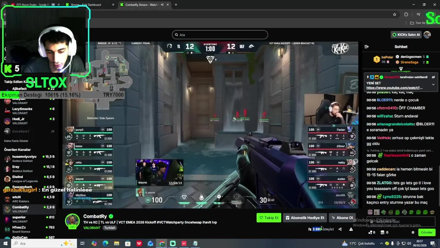This screenshot has width=440, height=248.
Task: Open Tüm Yer İşaretleri bookmarks folder
Action: 423,23
